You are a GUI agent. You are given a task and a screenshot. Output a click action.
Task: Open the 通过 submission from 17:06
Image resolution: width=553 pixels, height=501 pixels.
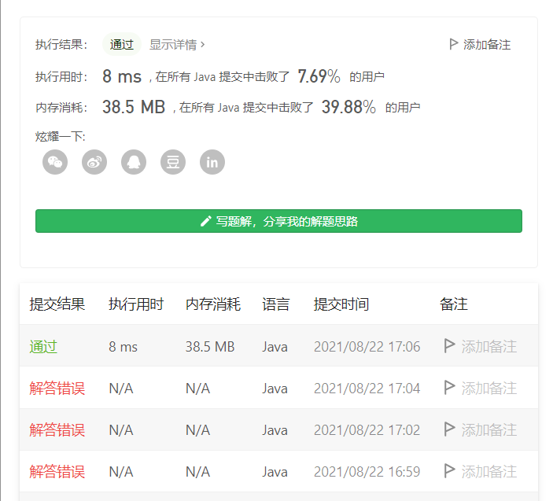tap(43, 347)
